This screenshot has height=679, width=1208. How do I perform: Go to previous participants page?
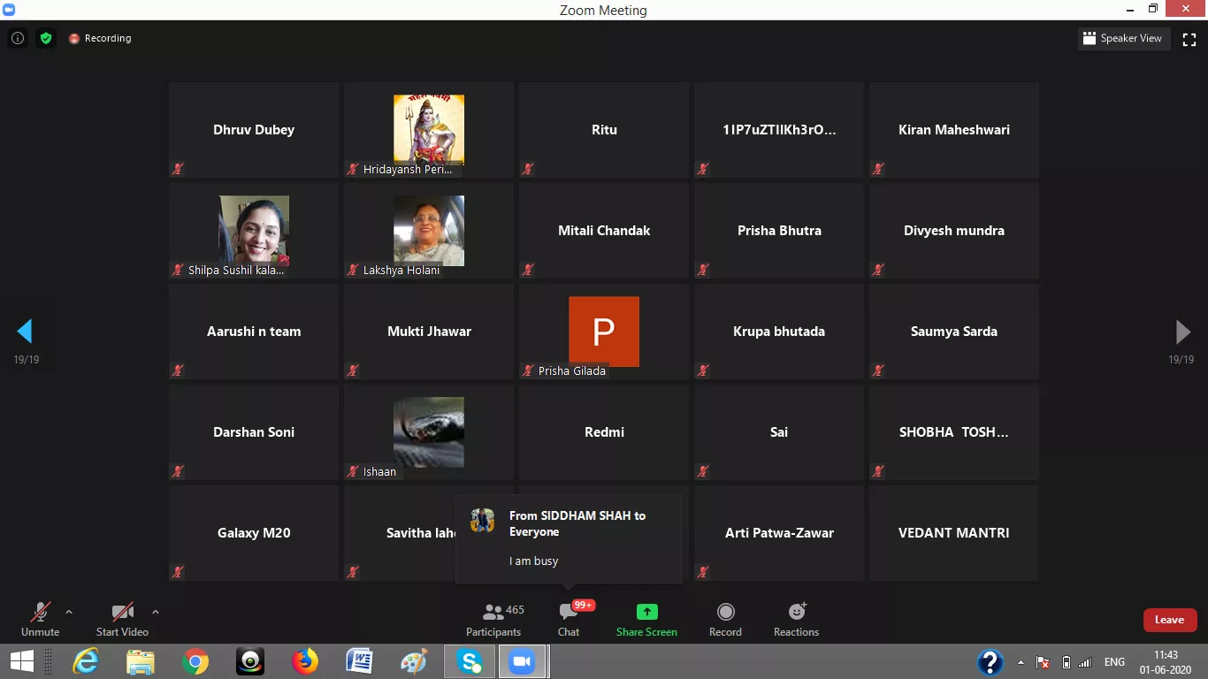click(25, 332)
